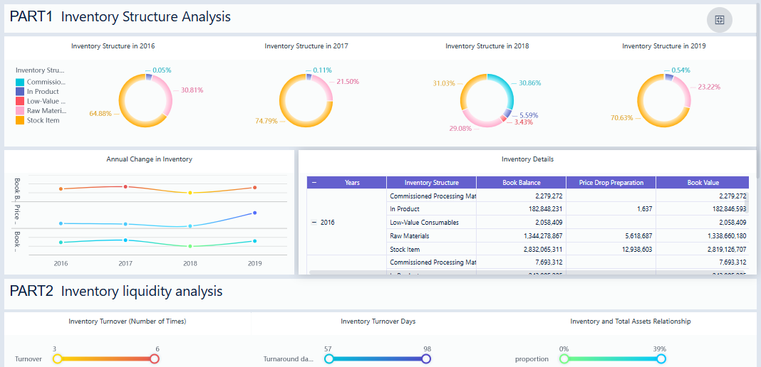Click Turnaround days slider handle at 98
Image resolution: width=761 pixels, height=367 pixels.
[x=426, y=359]
